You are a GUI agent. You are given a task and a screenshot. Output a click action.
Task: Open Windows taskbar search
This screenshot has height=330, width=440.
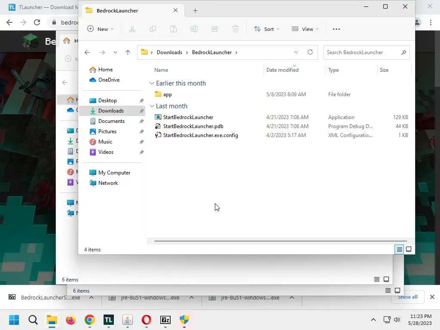pyautogui.click(x=33, y=320)
